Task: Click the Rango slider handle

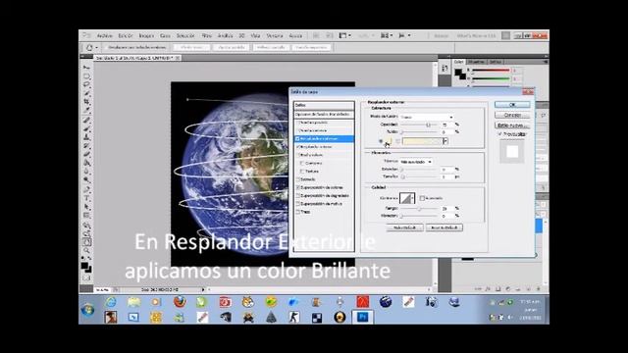Action: coord(419,209)
